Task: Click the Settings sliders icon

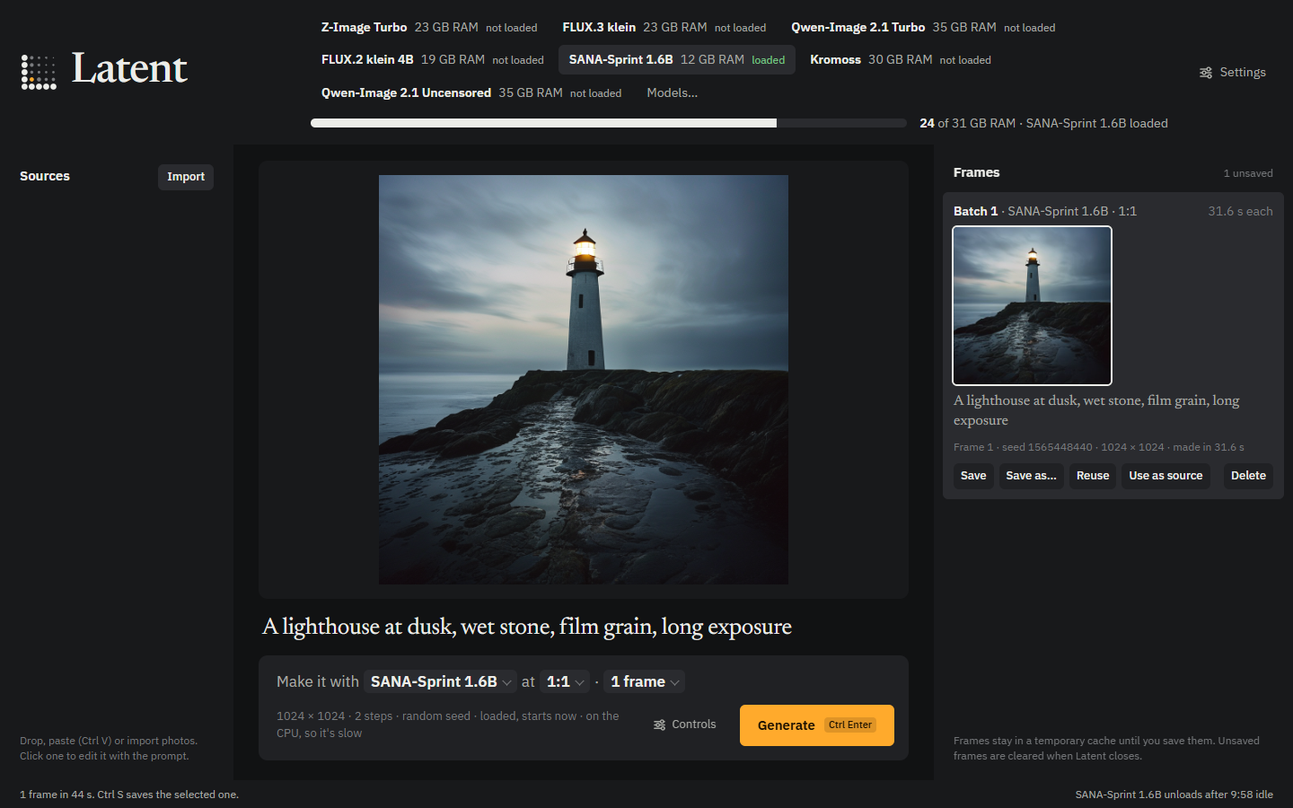Action: pyautogui.click(x=1206, y=73)
